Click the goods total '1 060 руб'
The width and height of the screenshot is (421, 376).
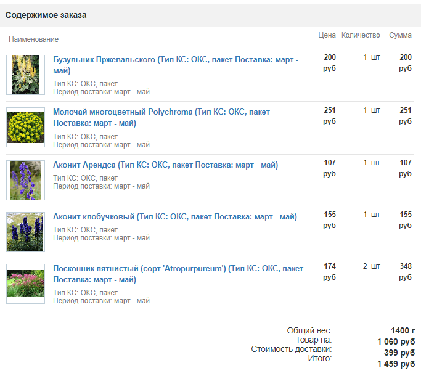tap(396, 341)
